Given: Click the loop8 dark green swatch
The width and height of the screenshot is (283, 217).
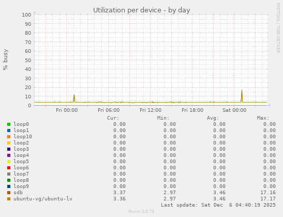Looking at the screenshot, I should pos(9,180).
